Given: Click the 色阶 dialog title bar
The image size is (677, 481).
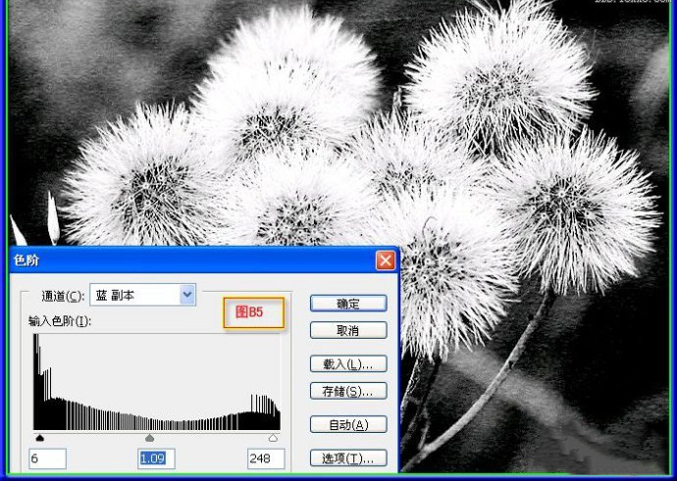Looking at the screenshot, I should pos(204,261).
